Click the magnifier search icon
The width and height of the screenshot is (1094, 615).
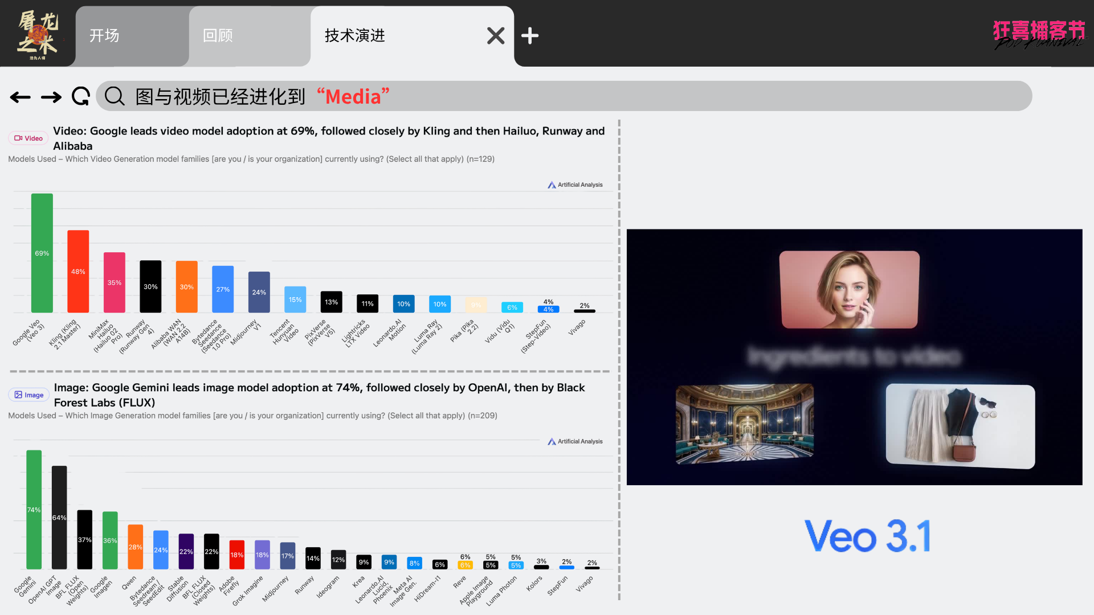point(115,96)
